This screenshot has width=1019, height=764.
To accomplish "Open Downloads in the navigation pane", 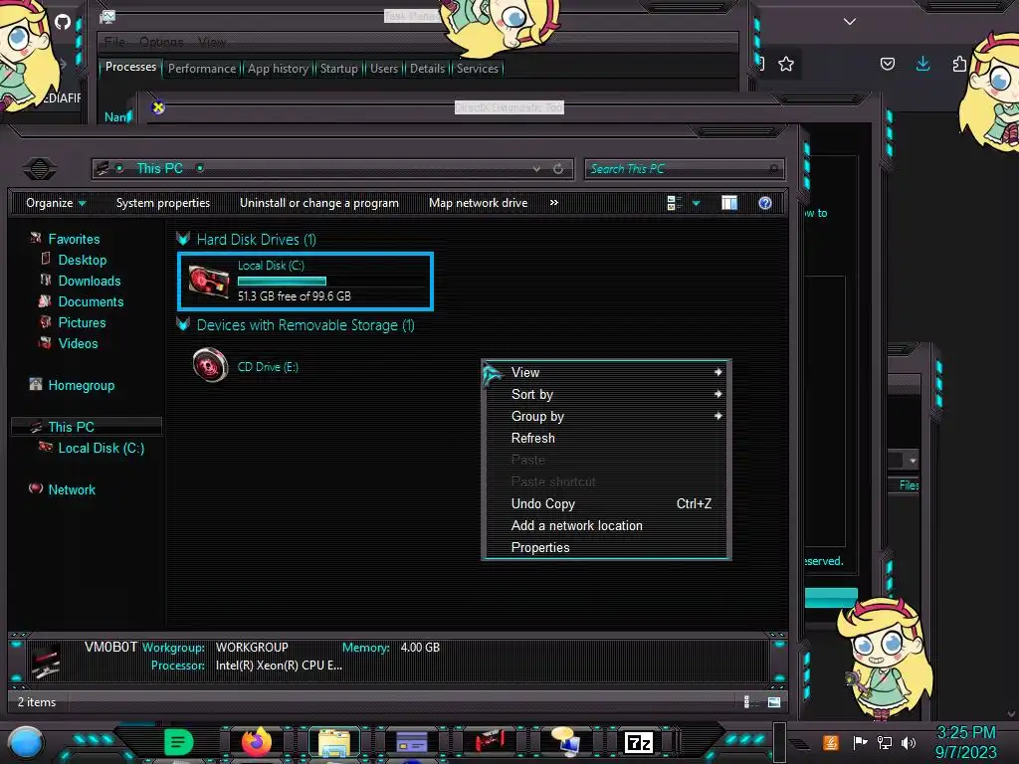I will (89, 281).
